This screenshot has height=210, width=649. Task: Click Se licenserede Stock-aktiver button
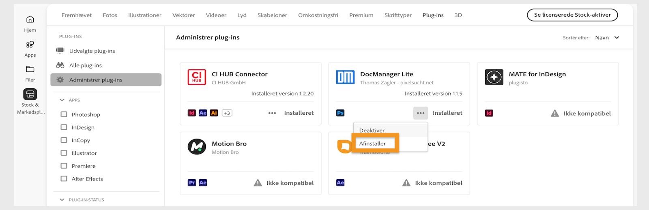click(572, 15)
